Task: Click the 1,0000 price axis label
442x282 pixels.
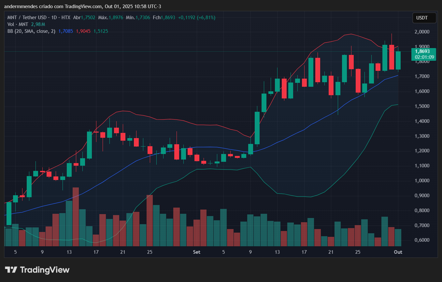Action: [421, 181]
